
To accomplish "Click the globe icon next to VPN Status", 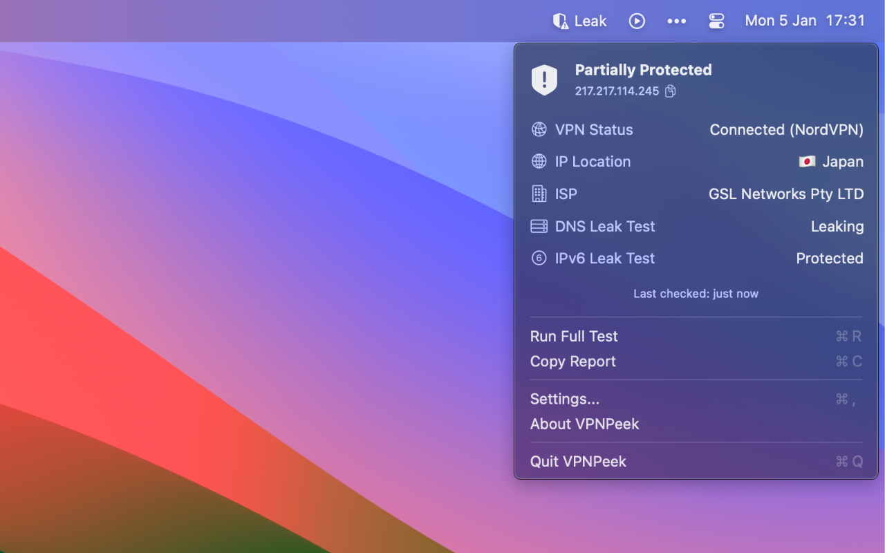I will point(538,129).
